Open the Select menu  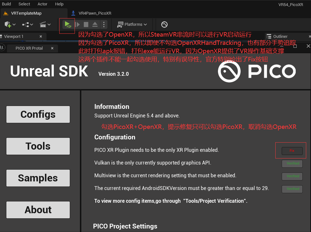[x=24, y=4]
